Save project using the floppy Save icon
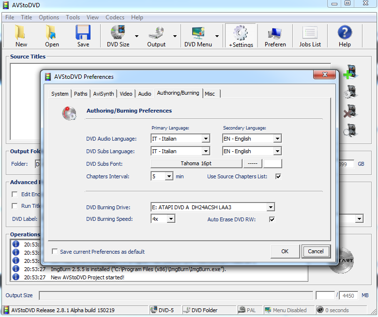 (83, 32)
